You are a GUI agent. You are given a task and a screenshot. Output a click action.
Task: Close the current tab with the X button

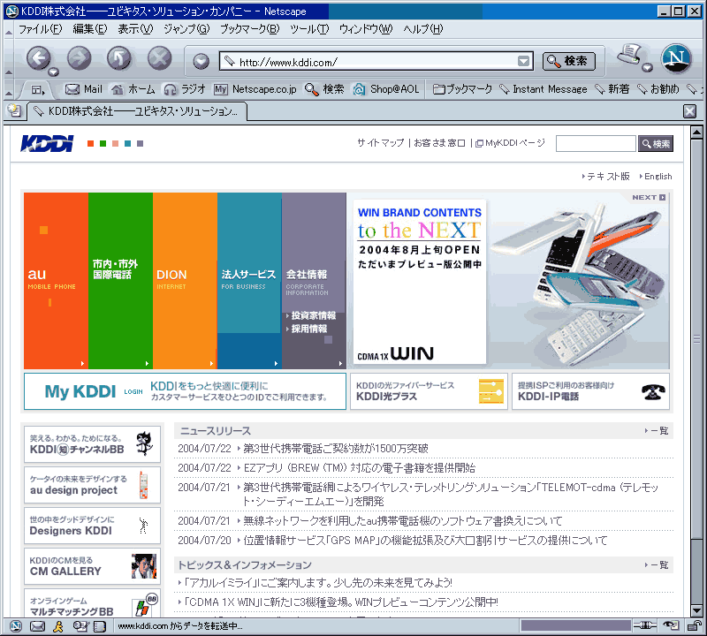pyautogui.click(x=689, y=111)
